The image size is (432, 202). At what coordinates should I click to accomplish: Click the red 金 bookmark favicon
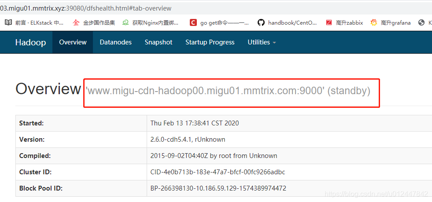click(x=76, y=22)
